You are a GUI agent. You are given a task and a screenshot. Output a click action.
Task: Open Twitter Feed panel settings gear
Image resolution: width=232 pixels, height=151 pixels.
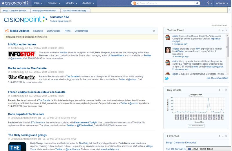[x=220, y=30]
